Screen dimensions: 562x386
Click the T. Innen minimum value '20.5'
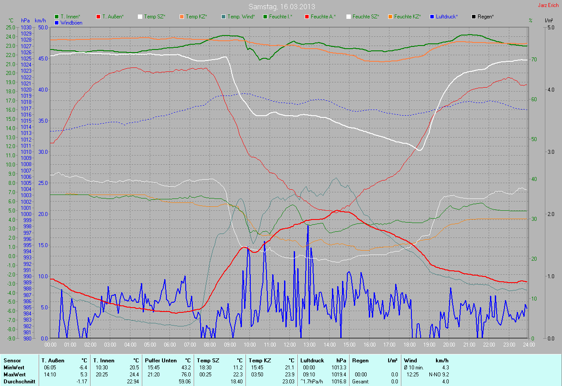[134, 368]
